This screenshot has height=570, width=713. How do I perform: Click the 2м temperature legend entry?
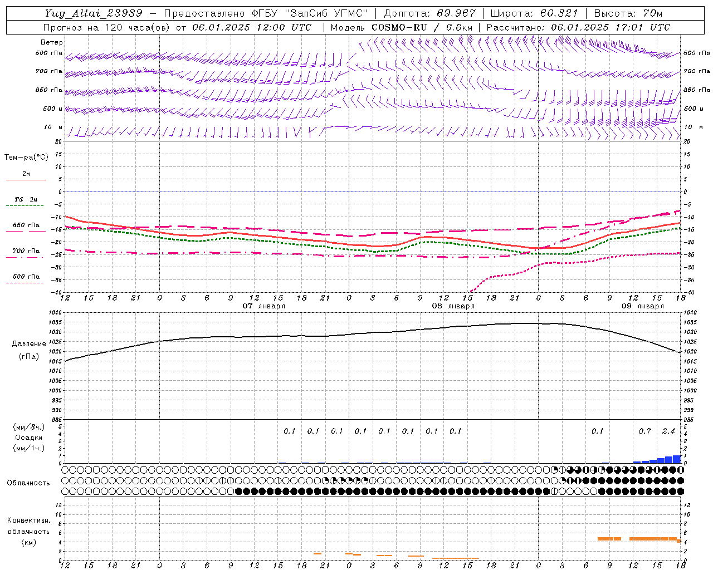26,174
